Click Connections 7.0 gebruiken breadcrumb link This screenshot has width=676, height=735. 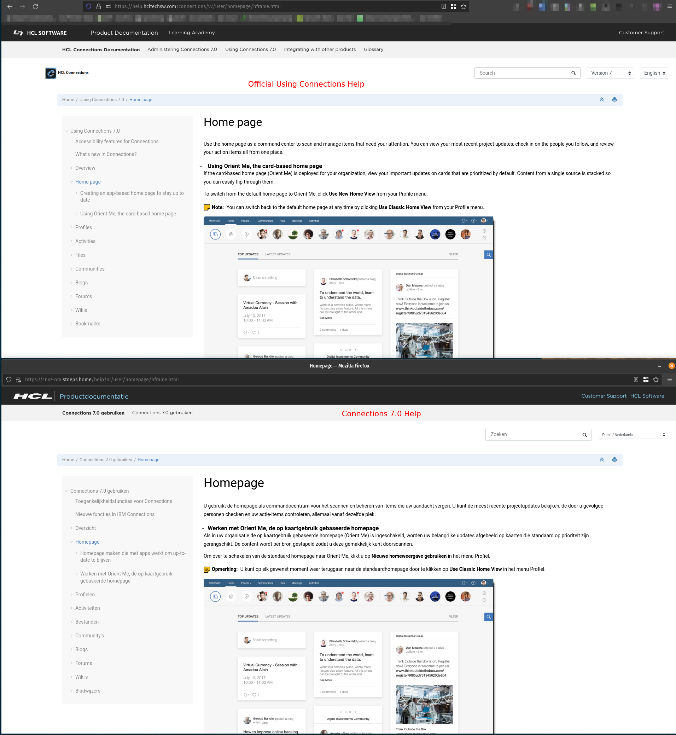[106, 460]
